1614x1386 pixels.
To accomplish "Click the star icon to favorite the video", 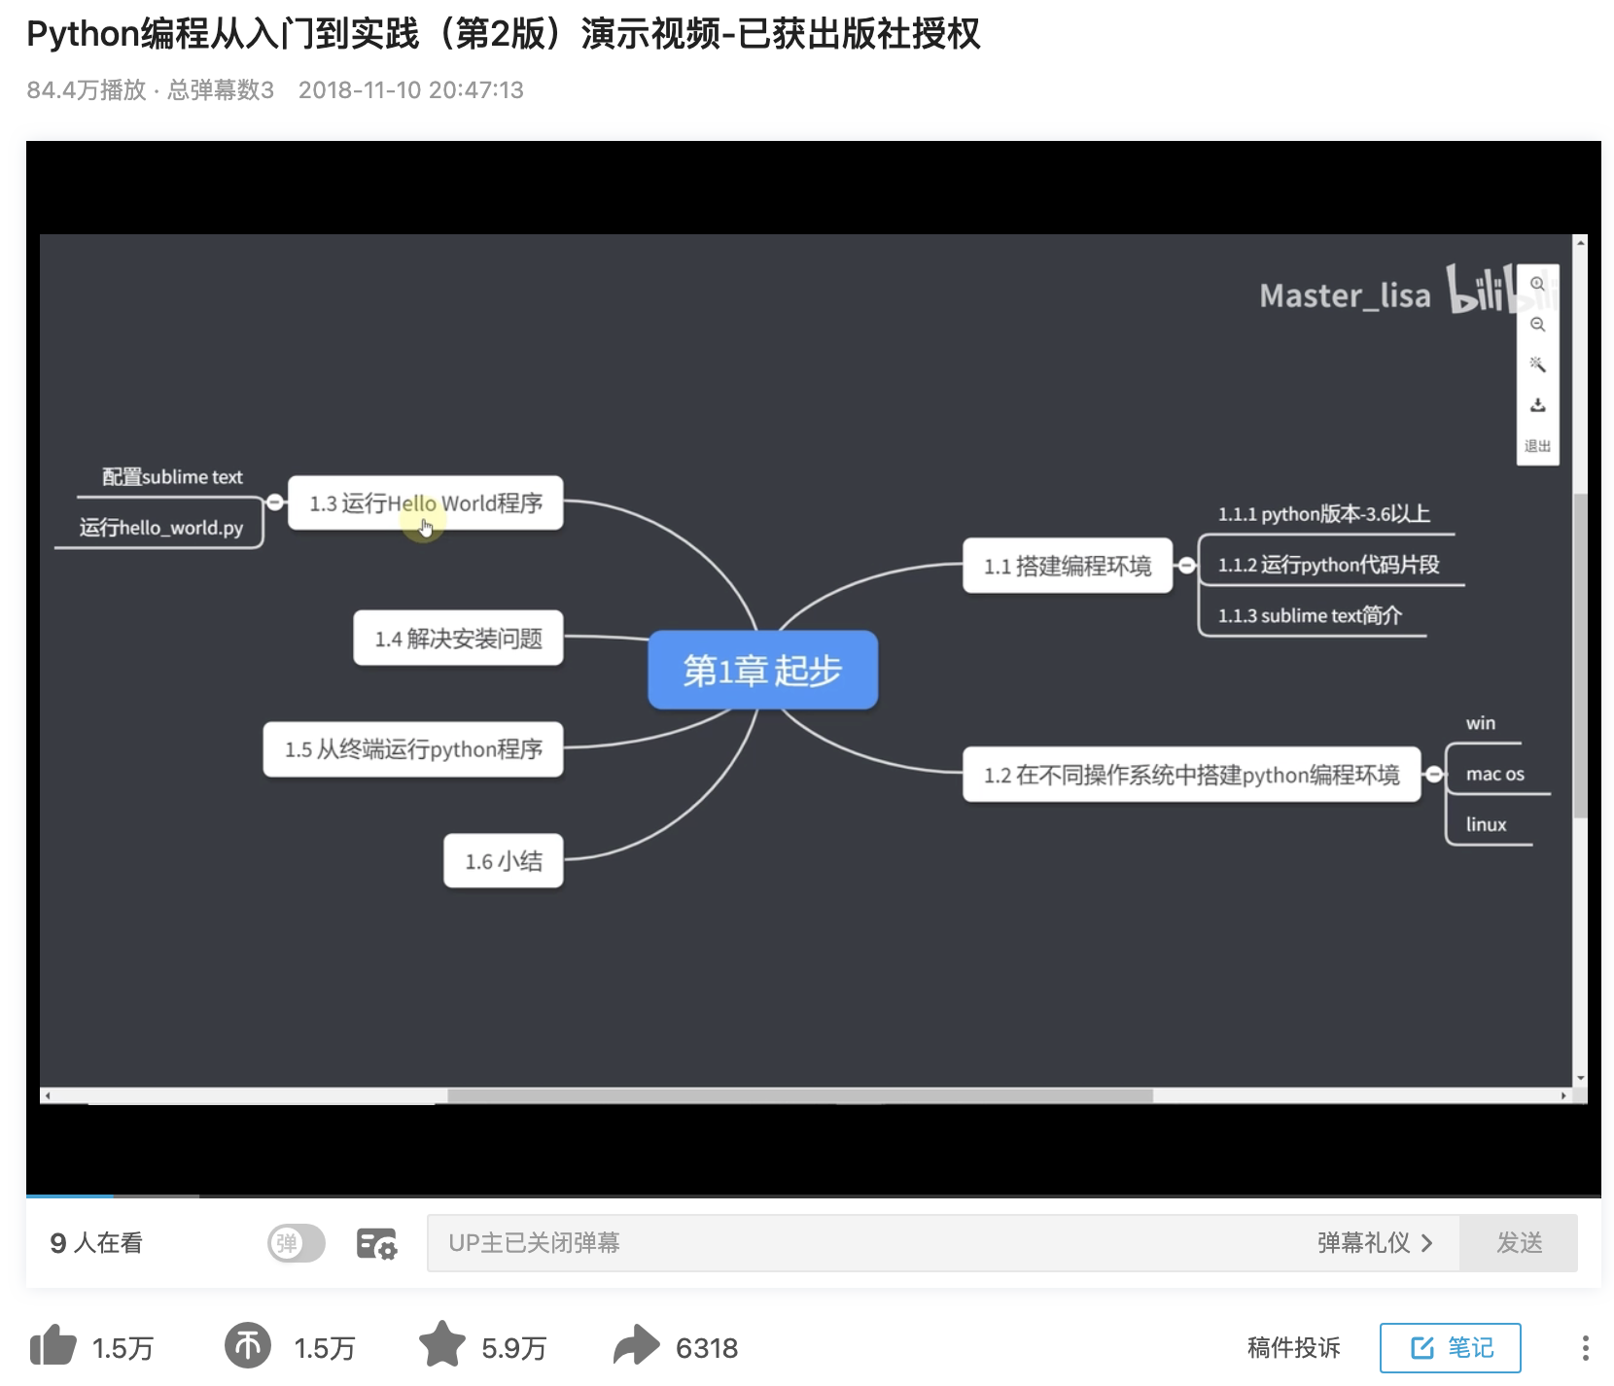I will coord(442,1347).
